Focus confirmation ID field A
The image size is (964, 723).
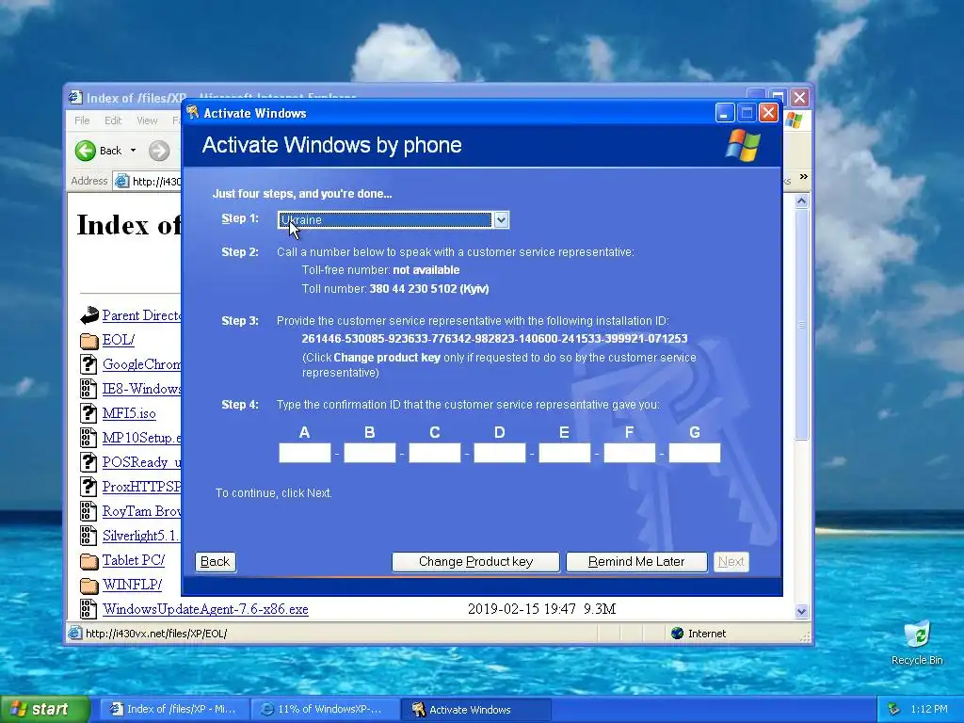305,453
